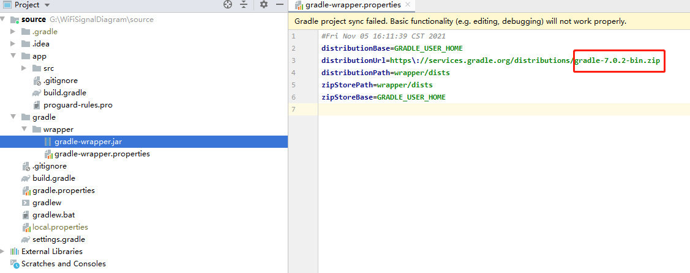Select app's .gitignore file
The image size is (690, 273).
tap(60, 81)
